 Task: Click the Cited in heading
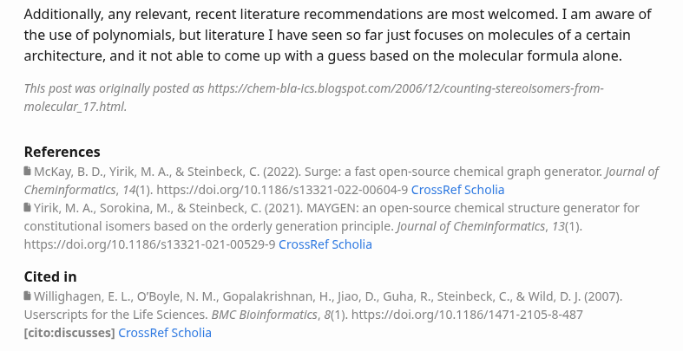50,276
